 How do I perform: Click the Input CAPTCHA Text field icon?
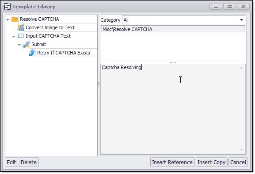[x=20, y=36]
